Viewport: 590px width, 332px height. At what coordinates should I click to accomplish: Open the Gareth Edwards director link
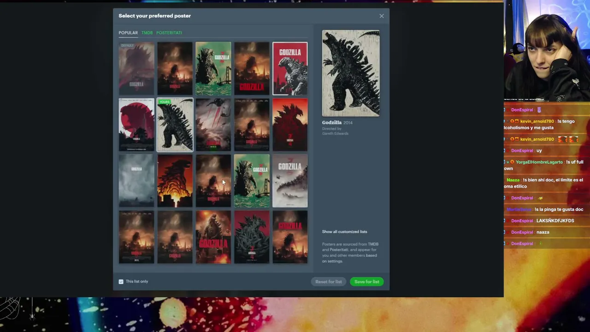(335, 134)
